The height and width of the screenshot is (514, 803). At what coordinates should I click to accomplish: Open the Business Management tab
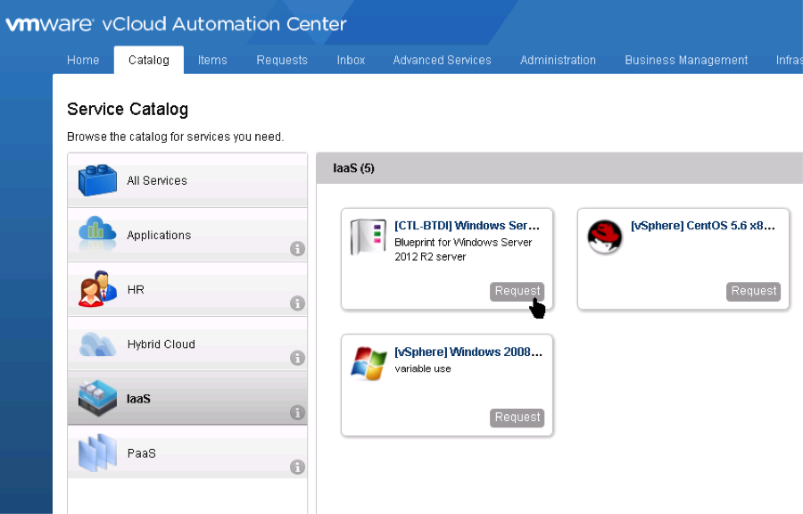pyautogui.click(x=686, y=60)
